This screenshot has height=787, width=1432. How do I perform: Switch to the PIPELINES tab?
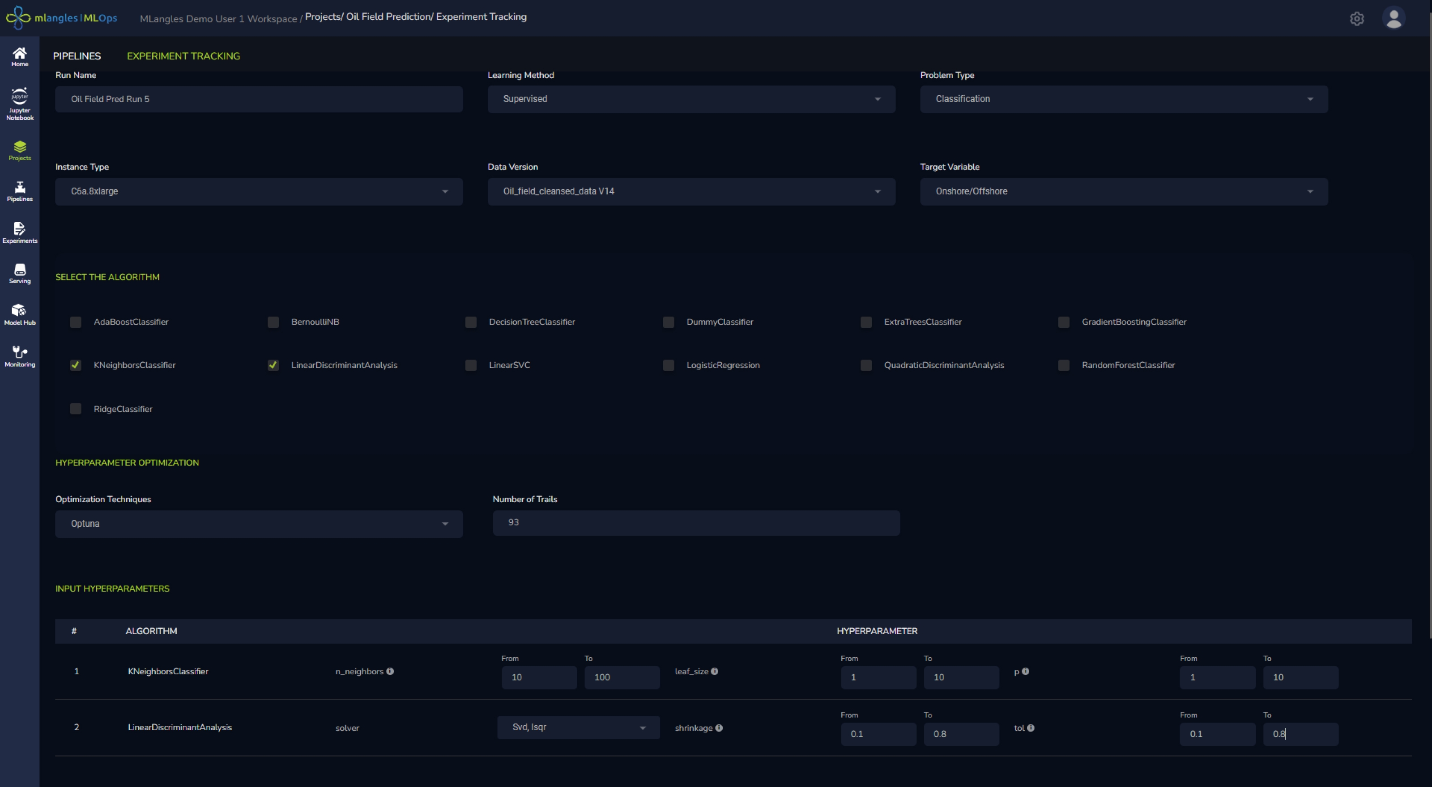(x=77, y=56)
